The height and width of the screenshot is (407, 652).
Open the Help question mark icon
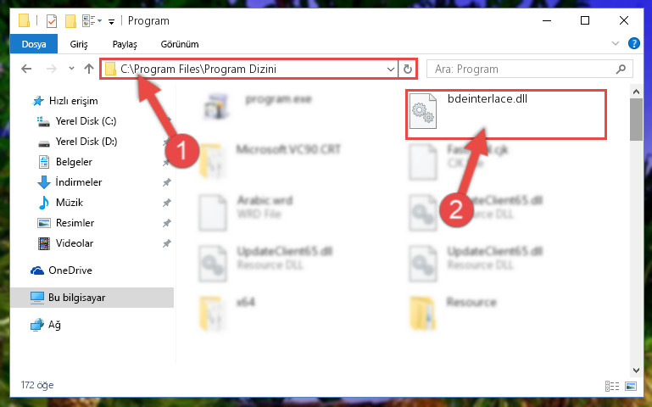click(633, 43)
